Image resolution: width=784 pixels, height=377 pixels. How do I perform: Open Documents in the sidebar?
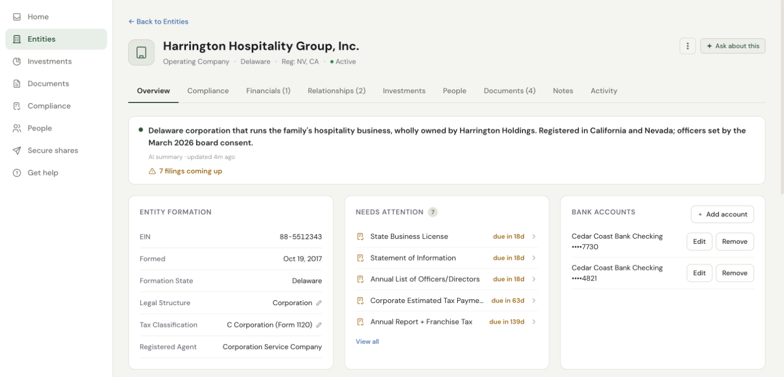(x=56, y=84)
